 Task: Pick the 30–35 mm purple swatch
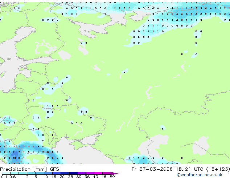pos(82,173)
